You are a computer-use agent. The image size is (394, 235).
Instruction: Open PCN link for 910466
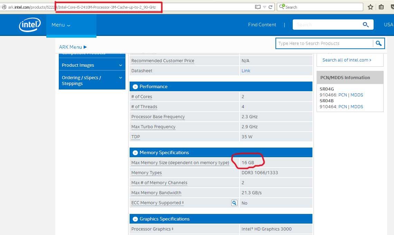[x=343, y=95]
